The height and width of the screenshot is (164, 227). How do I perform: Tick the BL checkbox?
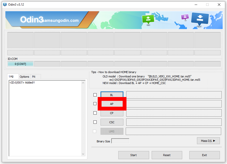[x=95, y=95]
